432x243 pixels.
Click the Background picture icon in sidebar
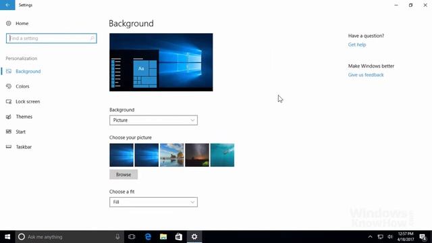click(9, 72)
